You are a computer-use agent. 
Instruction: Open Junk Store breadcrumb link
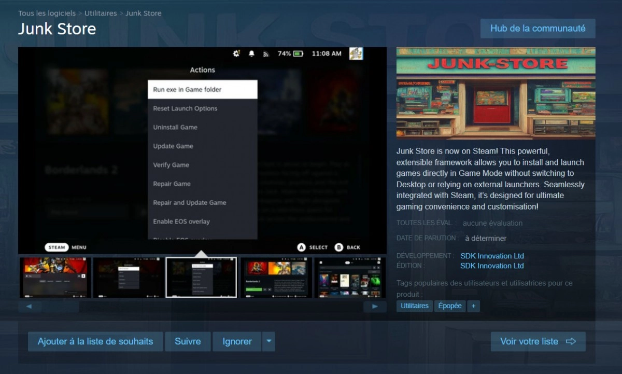[144, 13]
